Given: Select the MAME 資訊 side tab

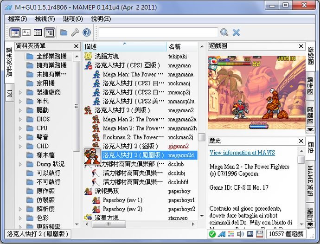Looking at the screenshot, I should point(310,180).
